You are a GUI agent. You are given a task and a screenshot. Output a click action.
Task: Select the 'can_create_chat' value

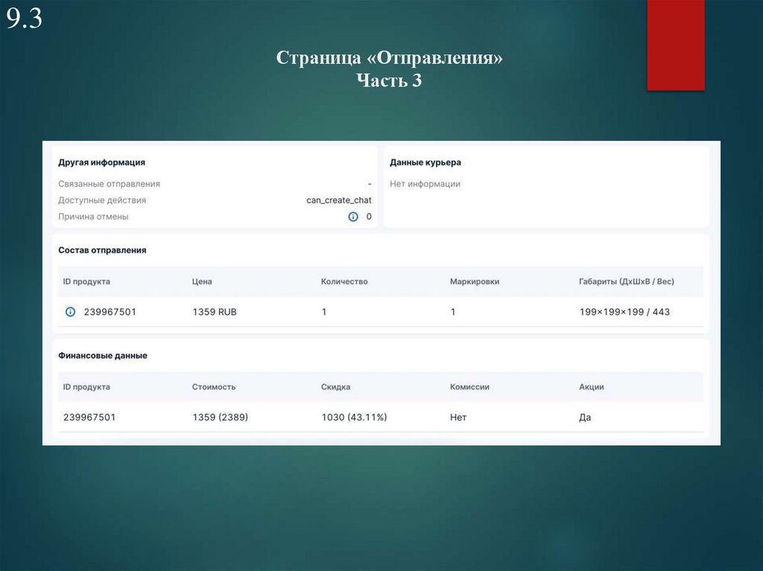(339, 200)
